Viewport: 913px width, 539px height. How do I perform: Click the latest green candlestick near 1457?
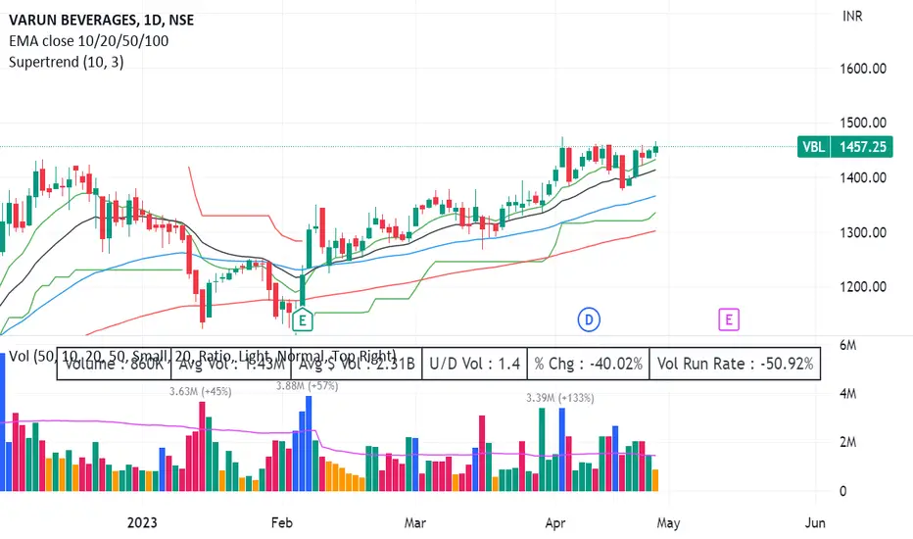pos(655,149)
